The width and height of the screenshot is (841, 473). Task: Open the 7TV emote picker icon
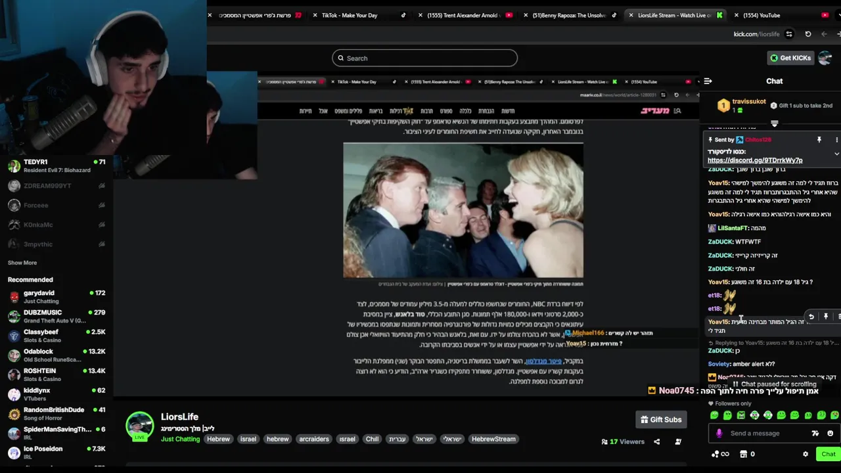(x=815, y=434)
